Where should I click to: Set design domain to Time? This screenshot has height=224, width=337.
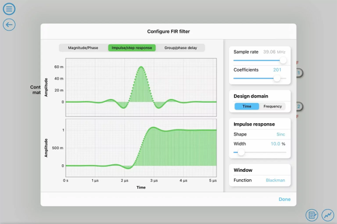point(247,106)
